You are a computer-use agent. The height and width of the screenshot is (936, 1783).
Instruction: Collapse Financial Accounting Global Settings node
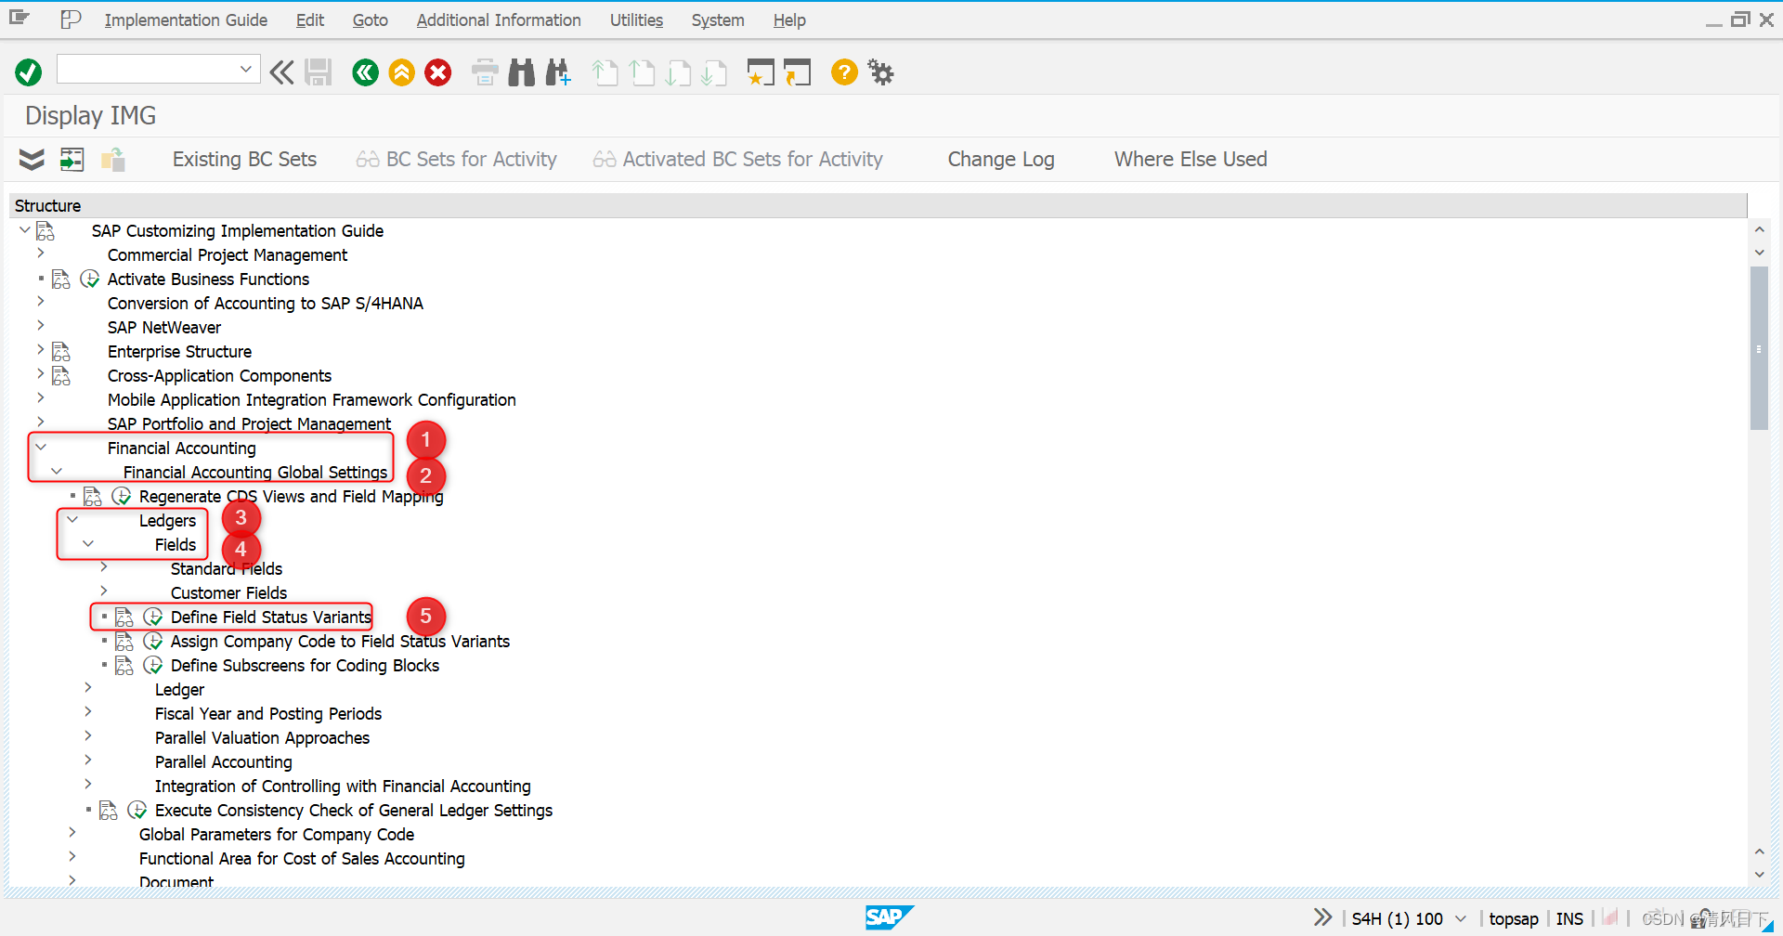click(57, 471)
